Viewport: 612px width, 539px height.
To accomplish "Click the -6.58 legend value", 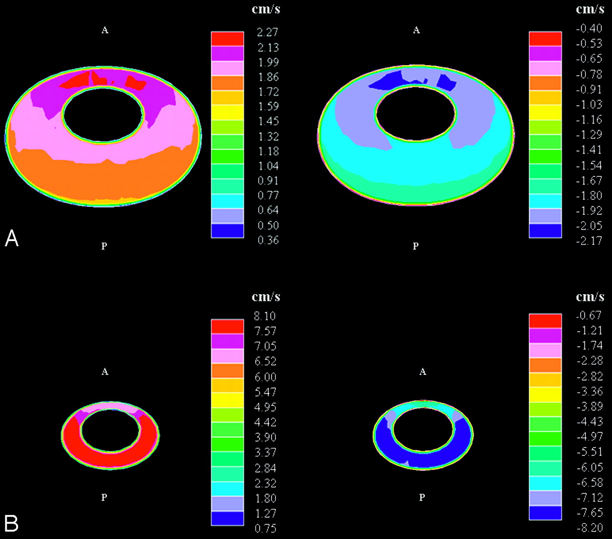I will tap(589, 483).
